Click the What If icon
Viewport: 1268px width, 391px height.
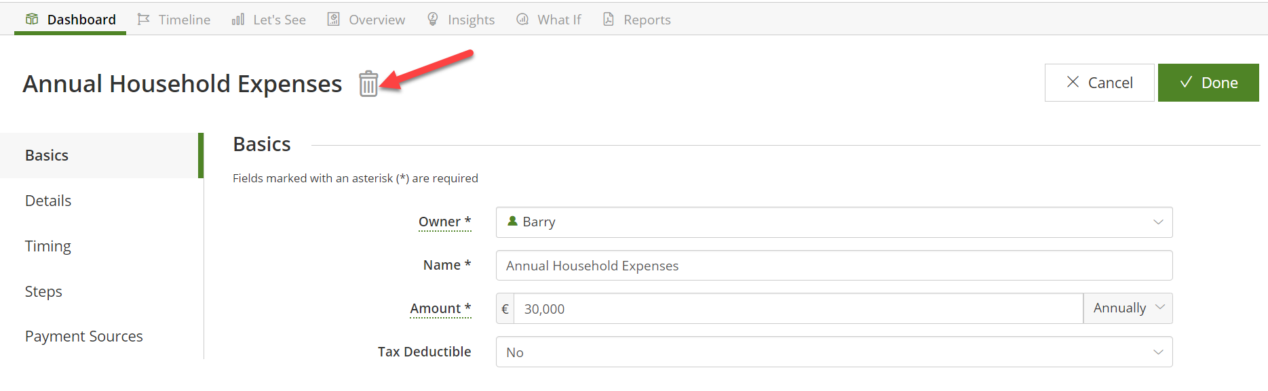click(x=522, y=19)
